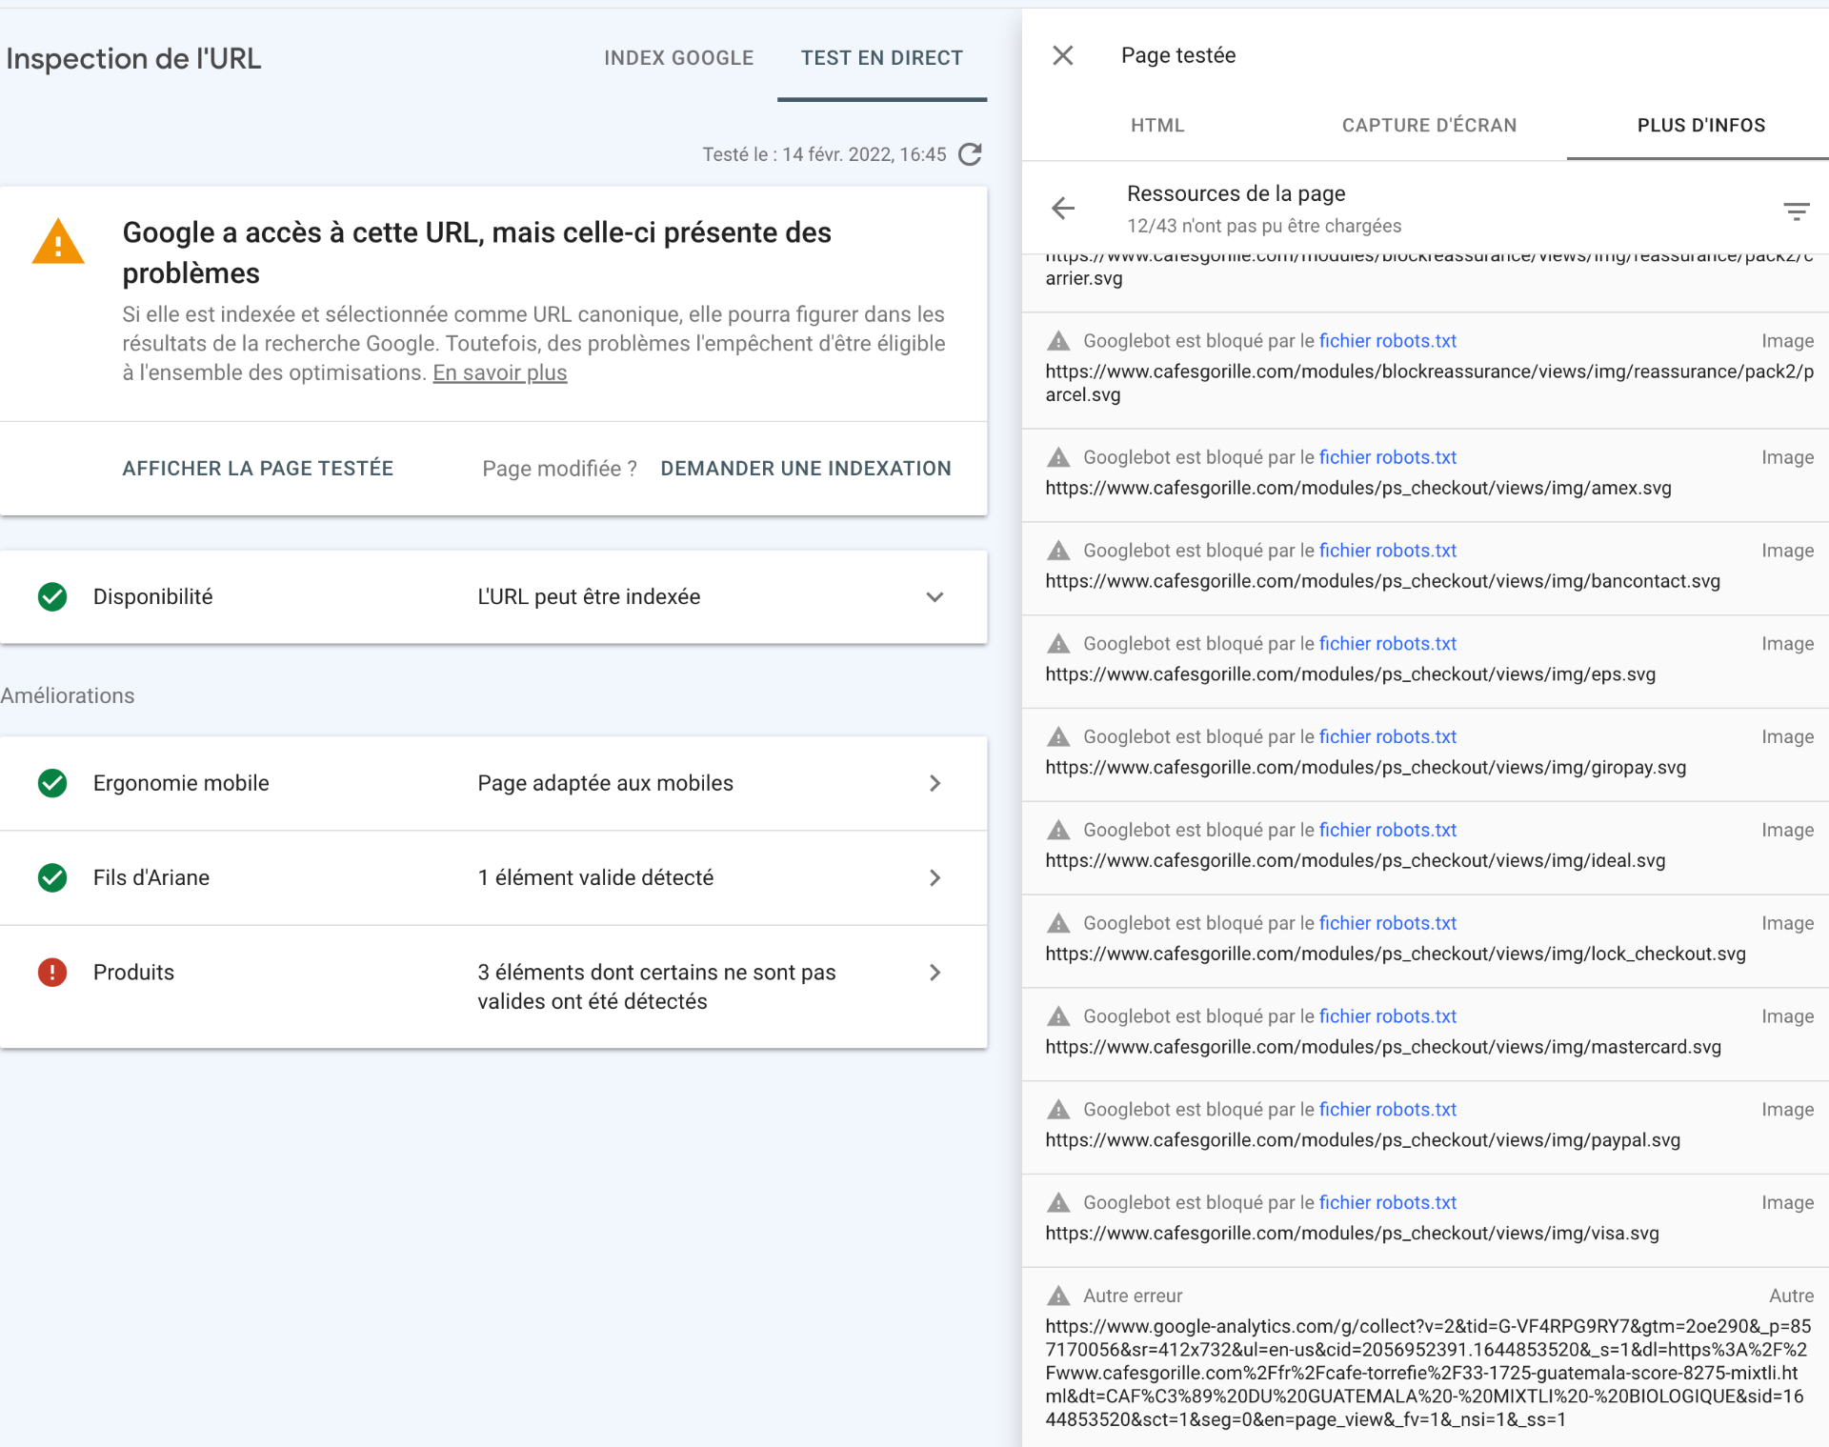Open the Produits details chevron
Screen dimensions: 1829x1447
click(x=935, y=972)
